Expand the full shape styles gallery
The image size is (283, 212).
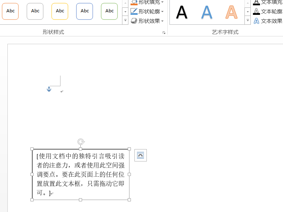[125, 20]
